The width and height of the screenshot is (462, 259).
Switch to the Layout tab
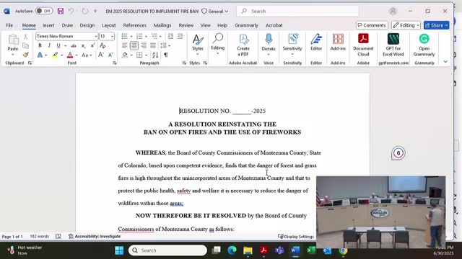click(109, 25)
